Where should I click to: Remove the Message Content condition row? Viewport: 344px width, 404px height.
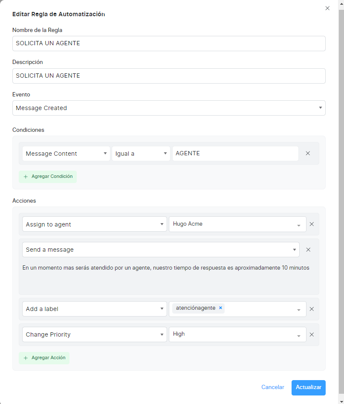[308, 154]
